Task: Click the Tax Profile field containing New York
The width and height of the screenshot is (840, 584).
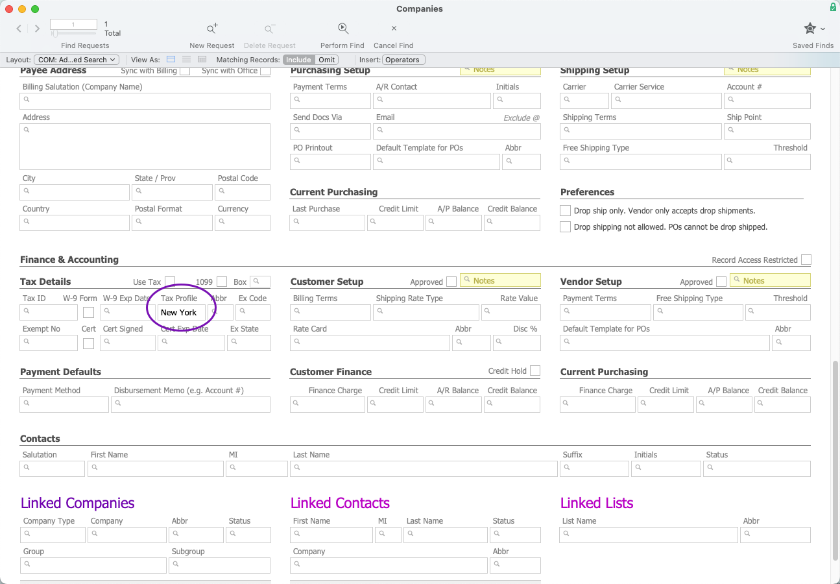Action: [182, 312]
